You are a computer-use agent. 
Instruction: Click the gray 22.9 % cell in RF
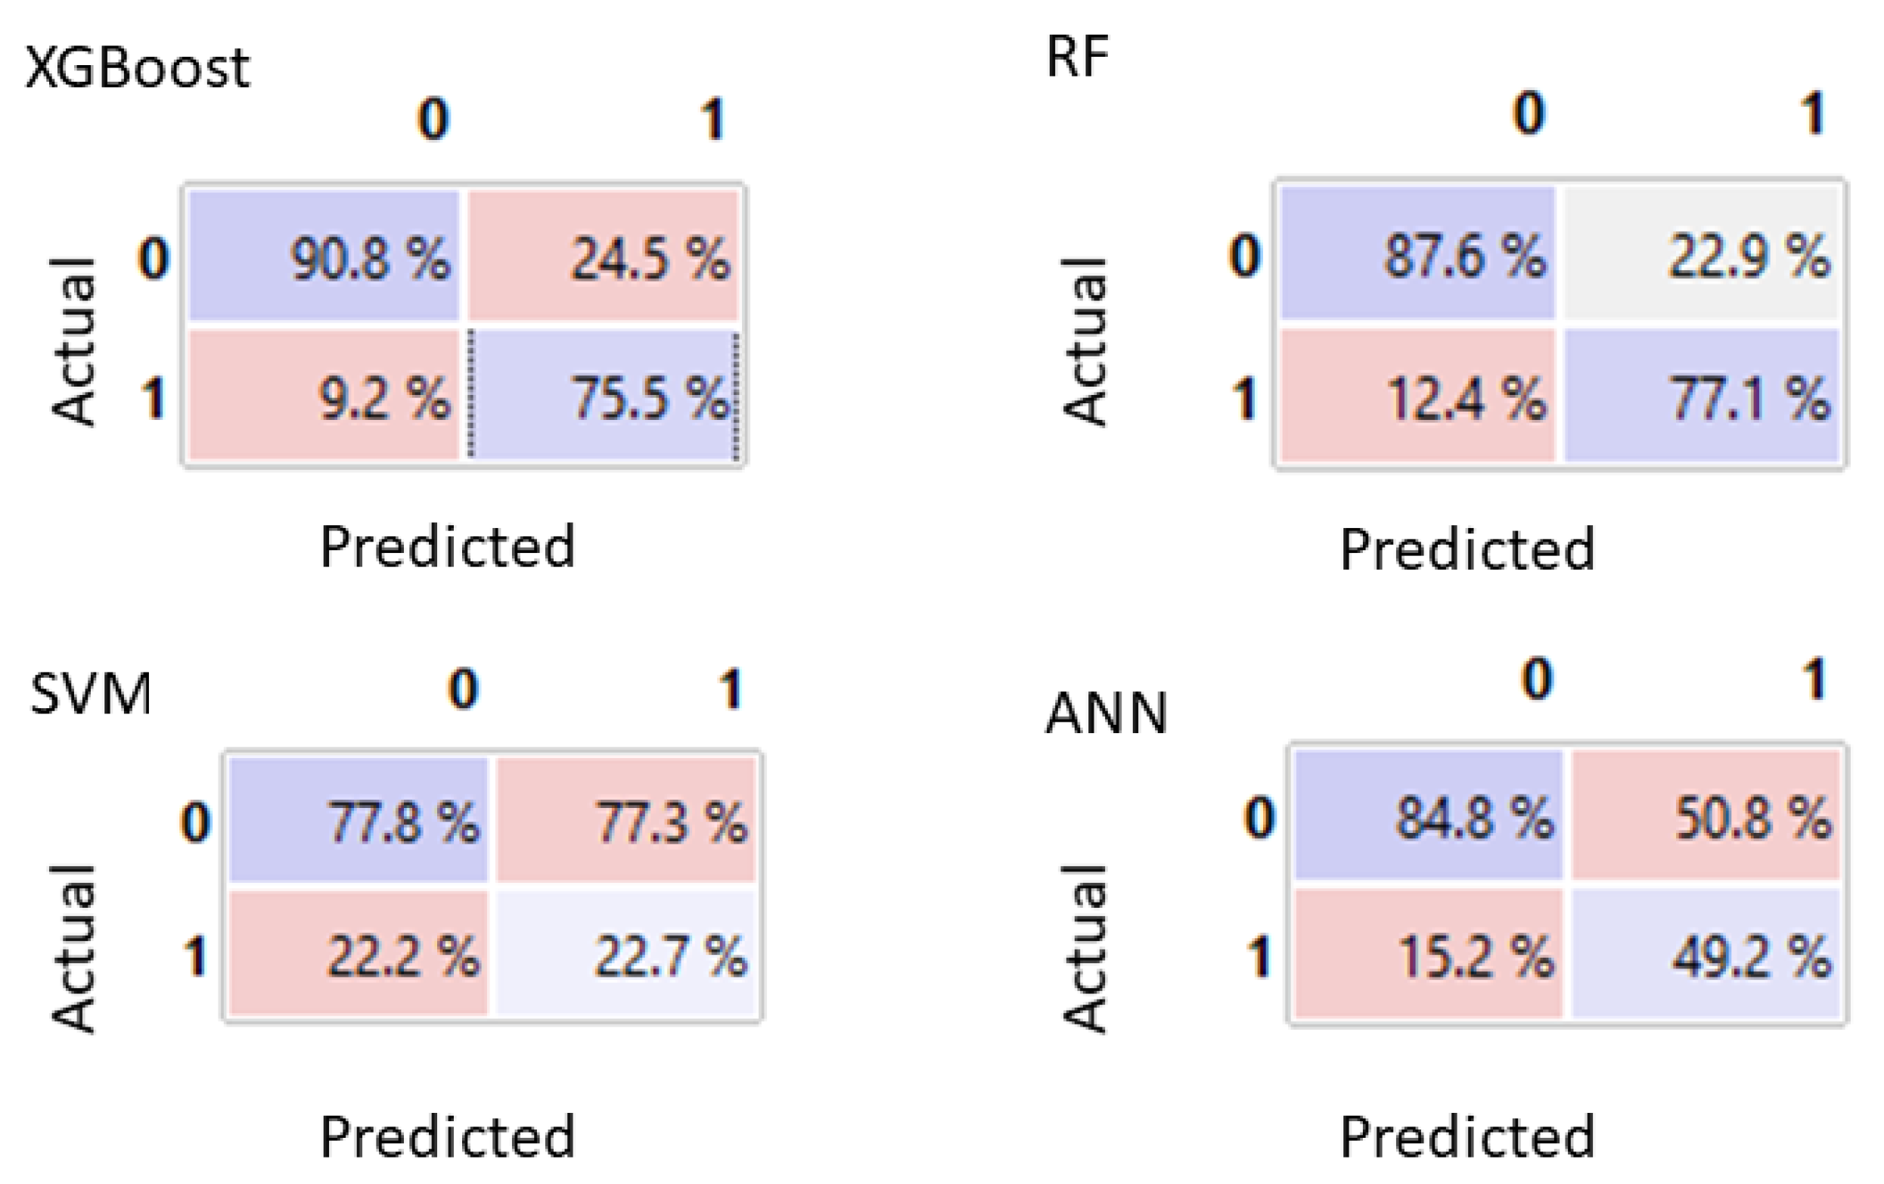tap(1701, 253)
